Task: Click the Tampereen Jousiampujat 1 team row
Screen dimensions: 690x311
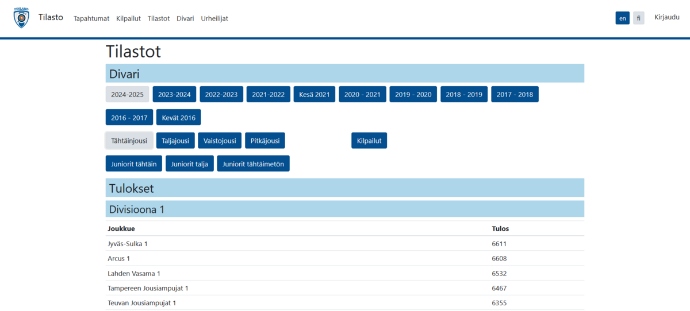Action: point(345,288)
